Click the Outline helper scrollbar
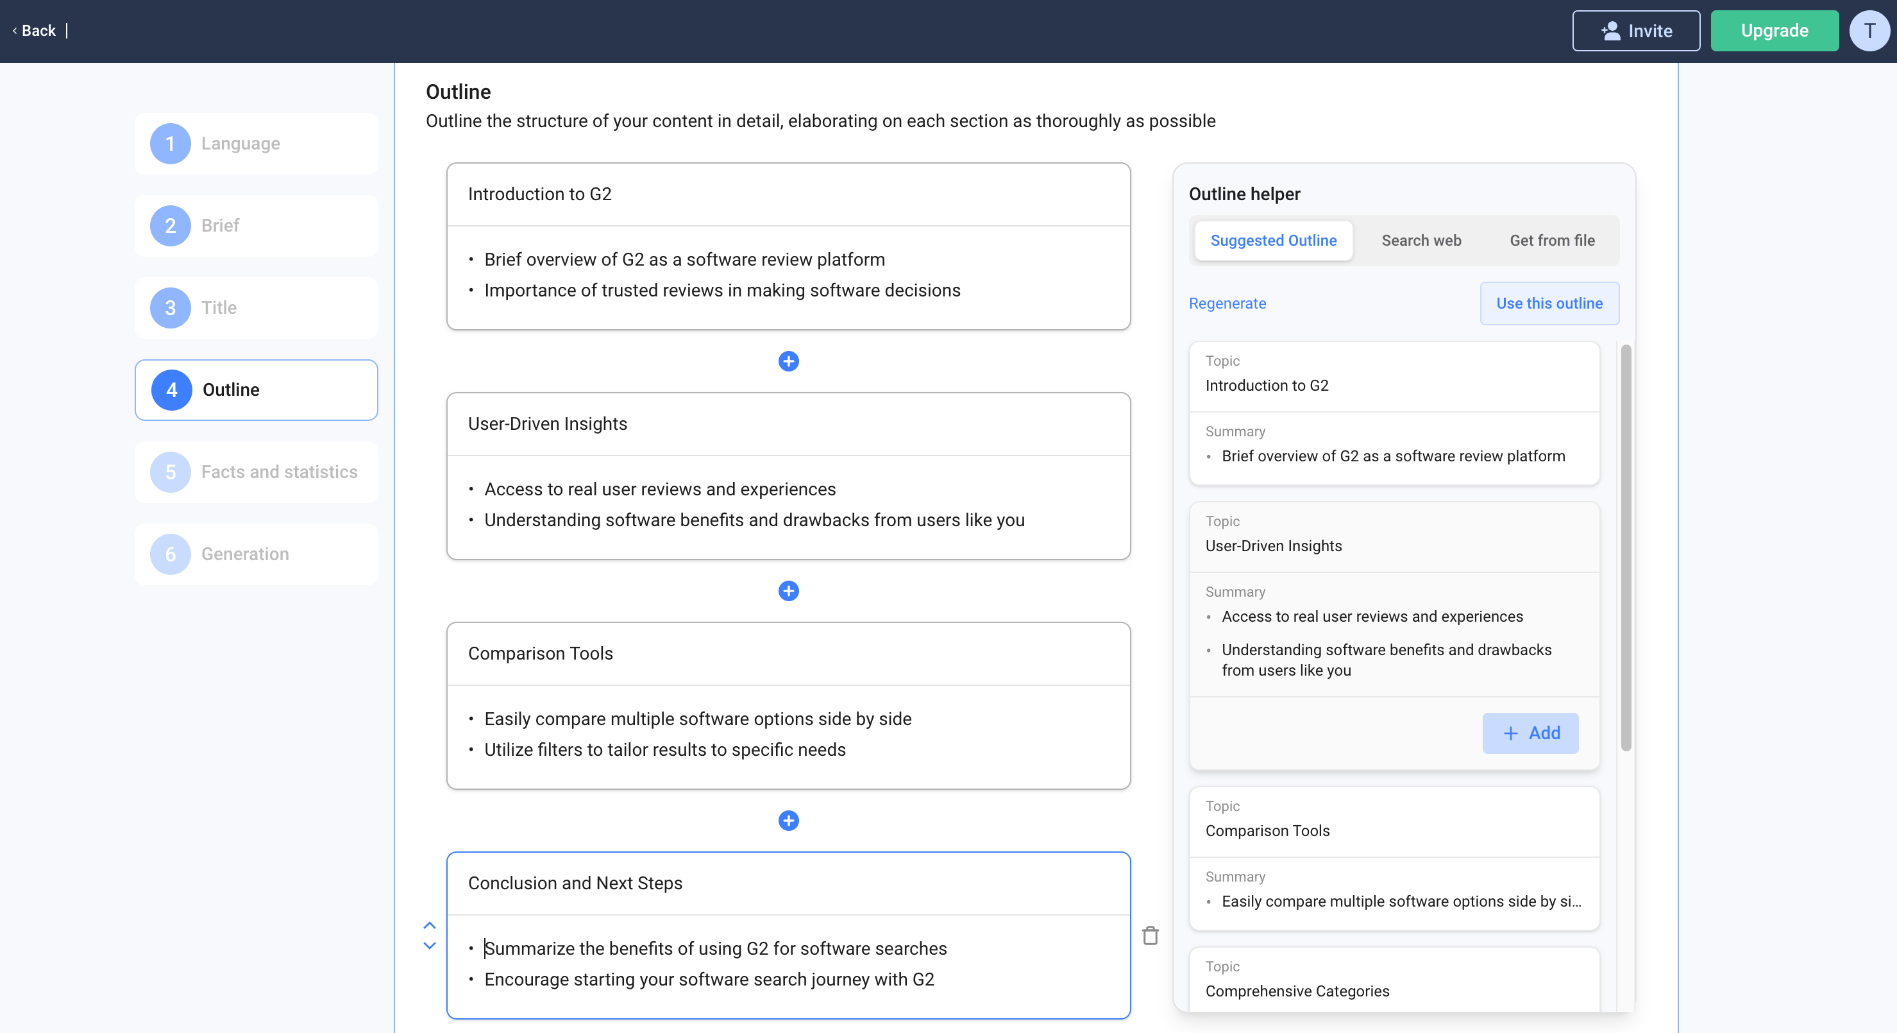The width and height of the screenshot is (1897, 1033). tap(1625, 547)
